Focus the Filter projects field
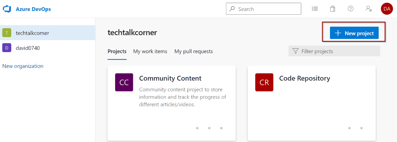 click(334, 51)
